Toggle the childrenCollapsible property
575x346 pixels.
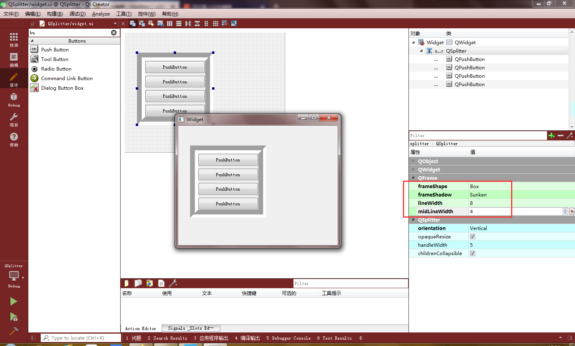(472, 253)
